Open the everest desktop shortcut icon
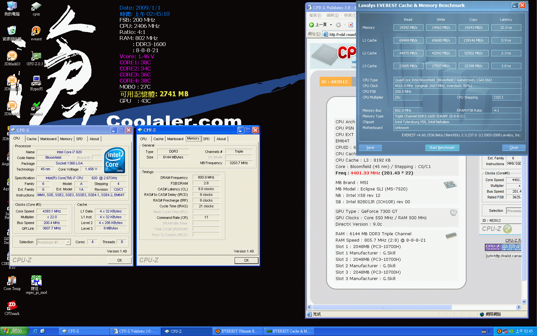The height and width of the screenshot is (336, 537). pos(36,31)
